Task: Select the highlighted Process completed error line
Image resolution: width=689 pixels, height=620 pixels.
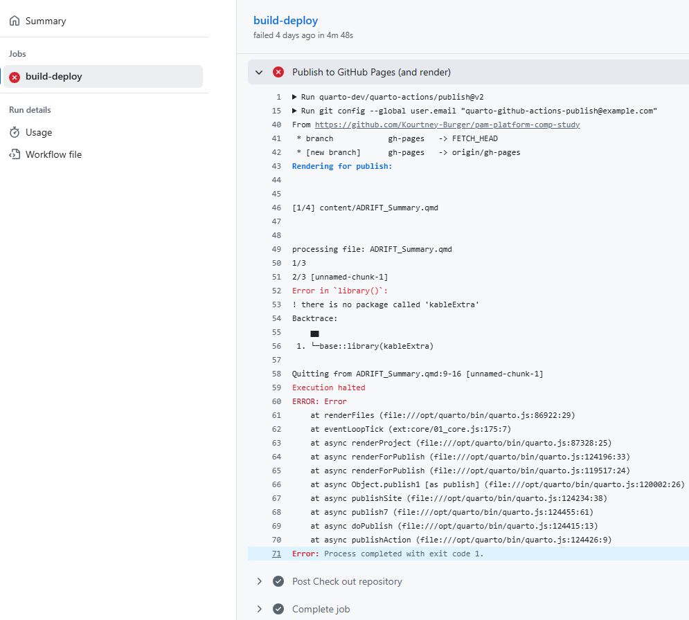Action: pos(468,554)
